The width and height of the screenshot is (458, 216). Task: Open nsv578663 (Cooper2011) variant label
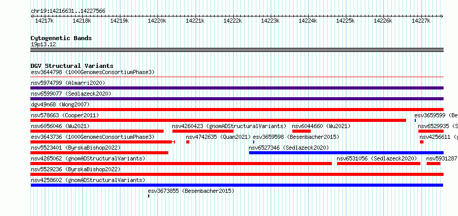point(65,115)
